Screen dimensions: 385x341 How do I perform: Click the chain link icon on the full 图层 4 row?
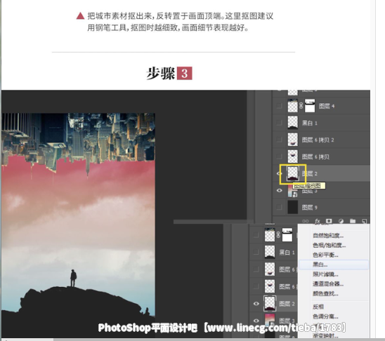pos(301,106)
